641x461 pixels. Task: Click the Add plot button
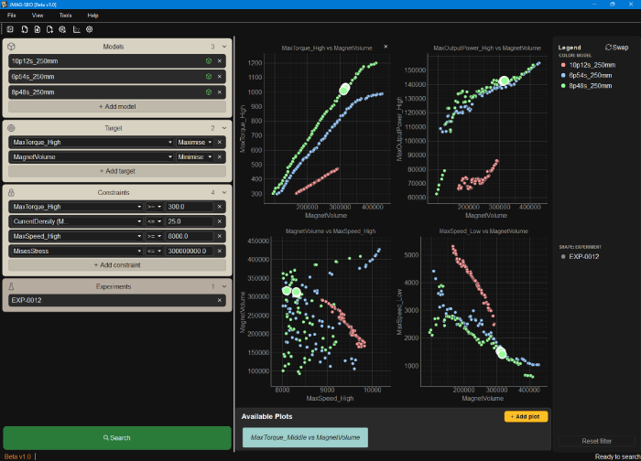point(526,416)
